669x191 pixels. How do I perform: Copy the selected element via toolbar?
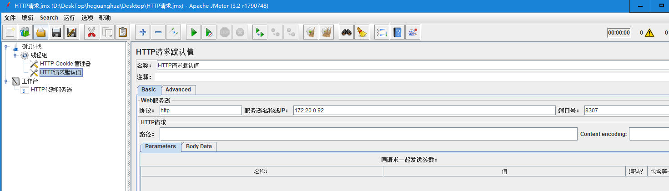[107, 32]
